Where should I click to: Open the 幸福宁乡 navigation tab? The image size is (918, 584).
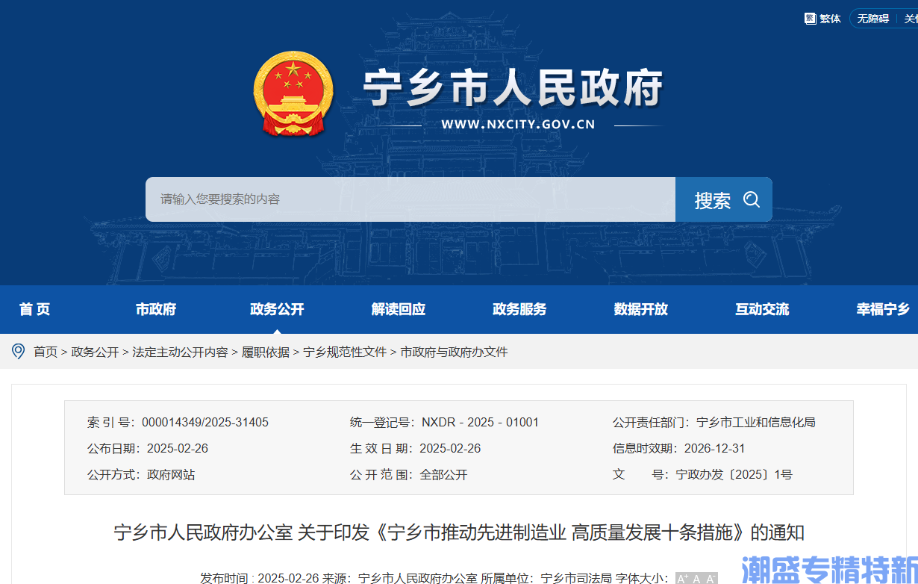pyautogui.click(x=884, y=309)
